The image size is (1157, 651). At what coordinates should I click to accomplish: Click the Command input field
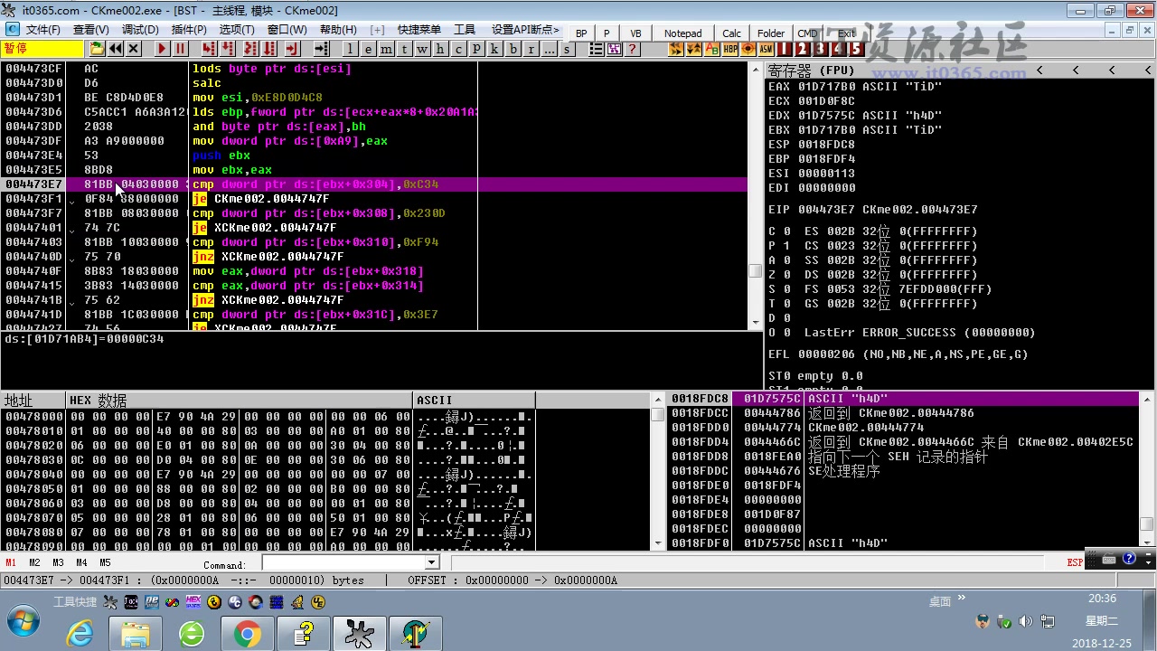pyautogui.click(x=343, y=563)
